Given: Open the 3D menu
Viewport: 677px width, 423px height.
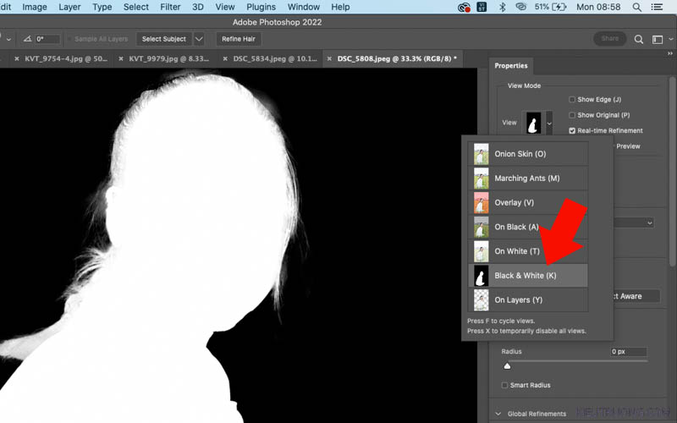Looking at the screenshot, I should point(198,7).
